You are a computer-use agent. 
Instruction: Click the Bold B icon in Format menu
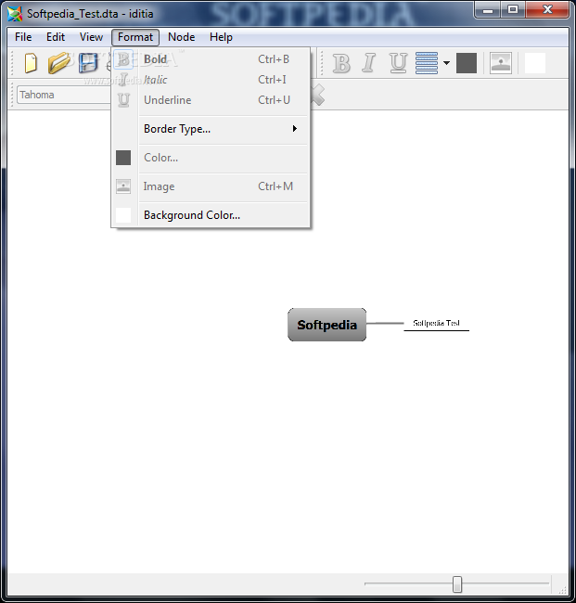pos(123,59)
